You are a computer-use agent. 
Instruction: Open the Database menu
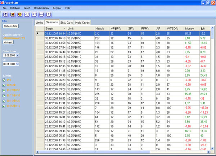(15, 8)
